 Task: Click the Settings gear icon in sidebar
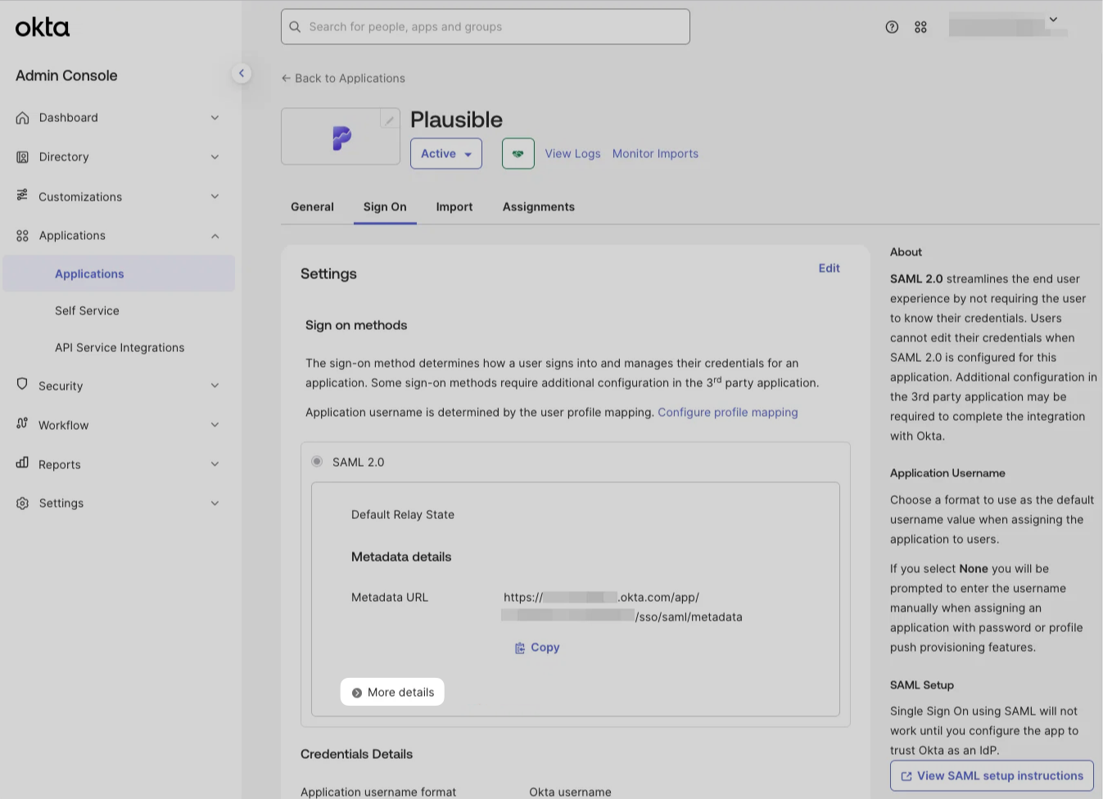point(23,503)
